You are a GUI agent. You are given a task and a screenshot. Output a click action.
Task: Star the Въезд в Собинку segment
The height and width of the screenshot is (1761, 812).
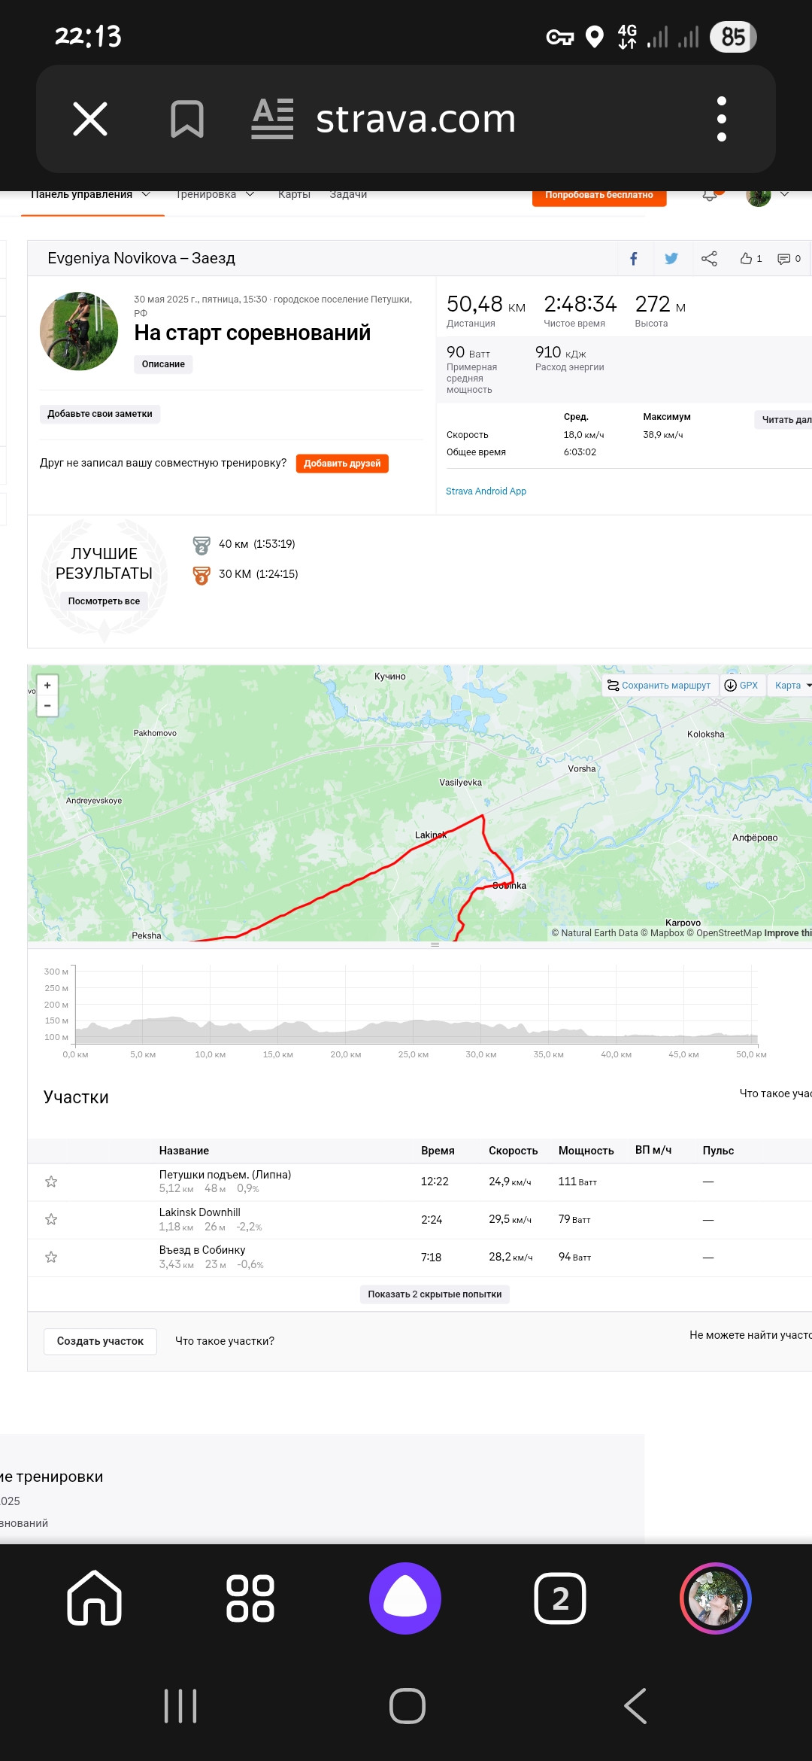click(x=51, y=1257)
